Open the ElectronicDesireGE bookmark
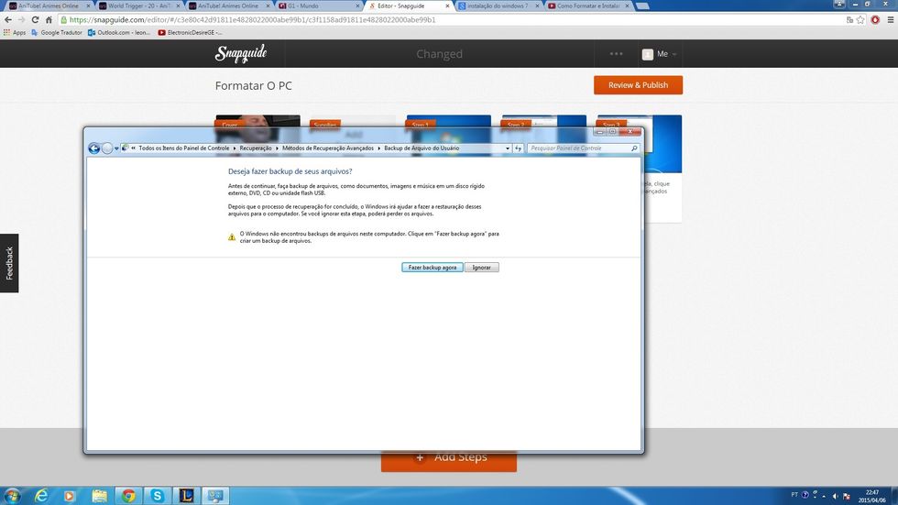The image size is (898, 505). pos(191,33)
